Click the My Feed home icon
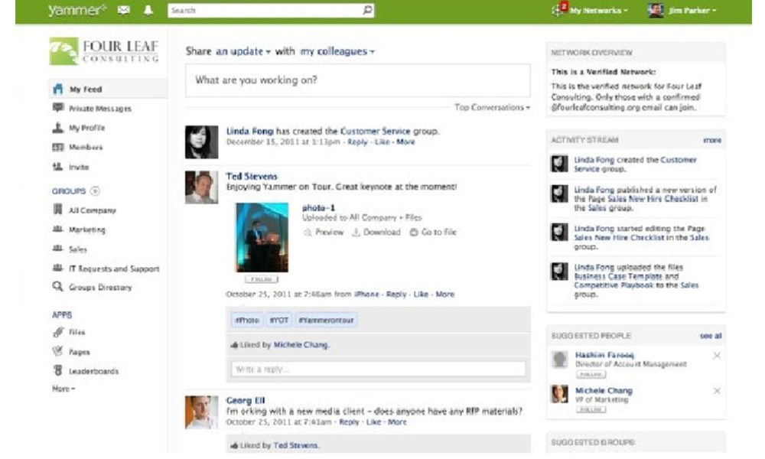Image resolution: width=765 pixels, height=459 pixels. 58,89
